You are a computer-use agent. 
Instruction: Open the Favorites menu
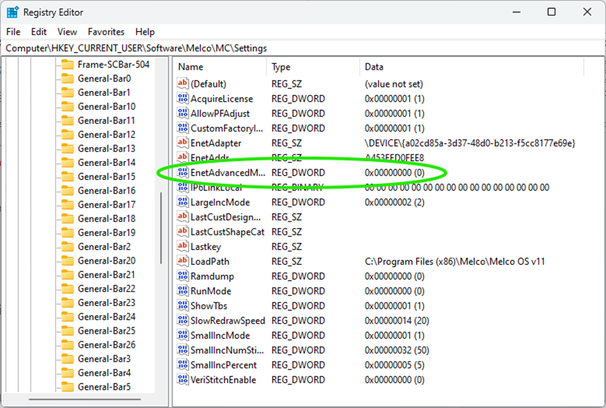coord(106,32)
